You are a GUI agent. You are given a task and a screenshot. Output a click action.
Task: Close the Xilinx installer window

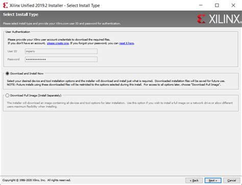233,6
